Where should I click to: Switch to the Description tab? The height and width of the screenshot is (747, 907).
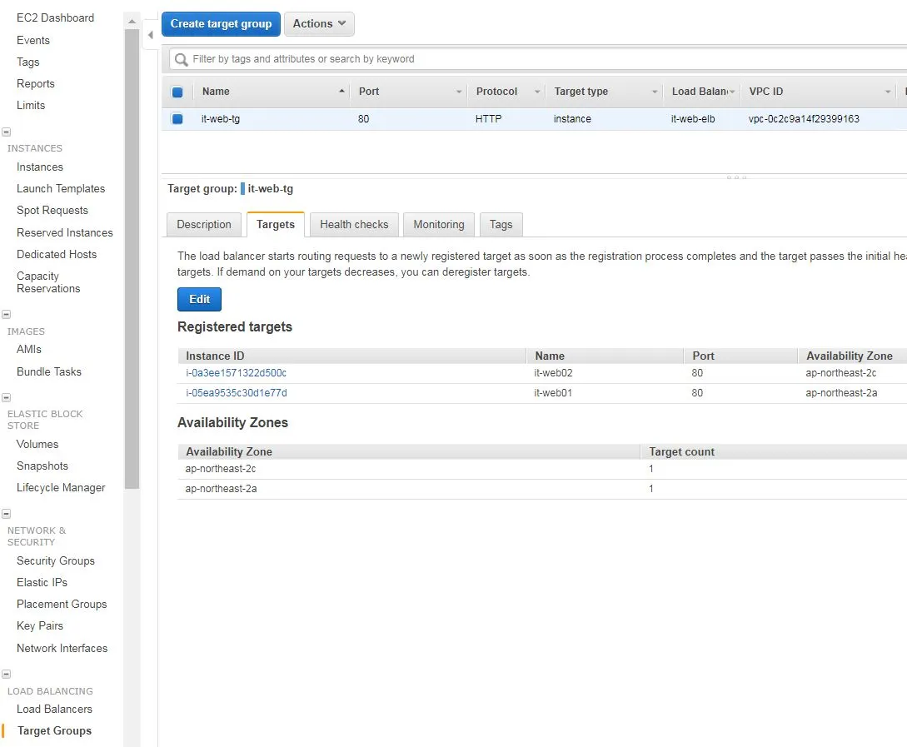point(203,225)
